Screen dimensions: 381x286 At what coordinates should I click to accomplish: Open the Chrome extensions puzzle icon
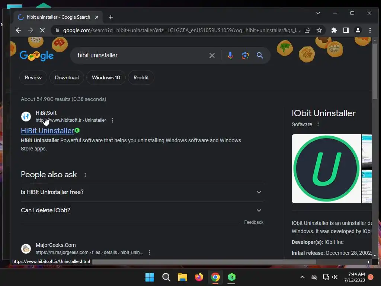(x=334, y=30)
